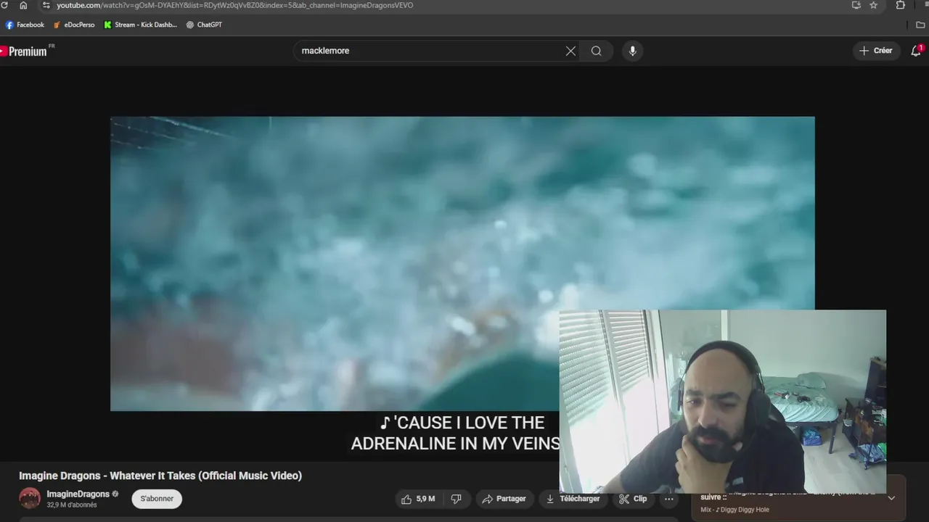
Task: Click the 32,9 M d'abonnés subscriber count
Action: [72, 505]
